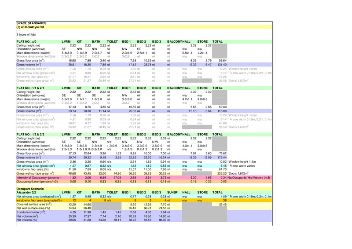Click the BED 2 dimension cell 2.5x4.1
Screen dimensions: 352x249
[x=142, y=53]
